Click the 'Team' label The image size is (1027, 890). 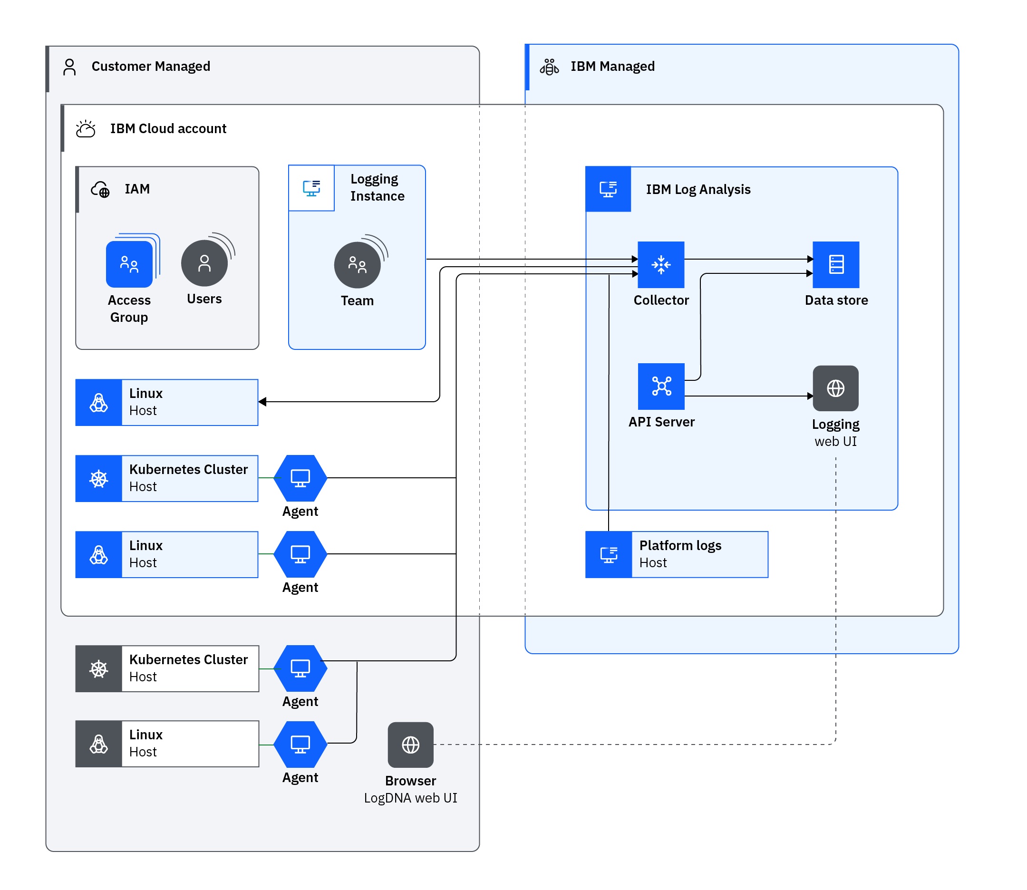tap(357, 301)
